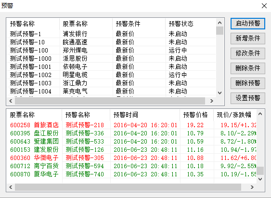Click the alert price 10.35
271x198 pixels.
coord(195,174)
